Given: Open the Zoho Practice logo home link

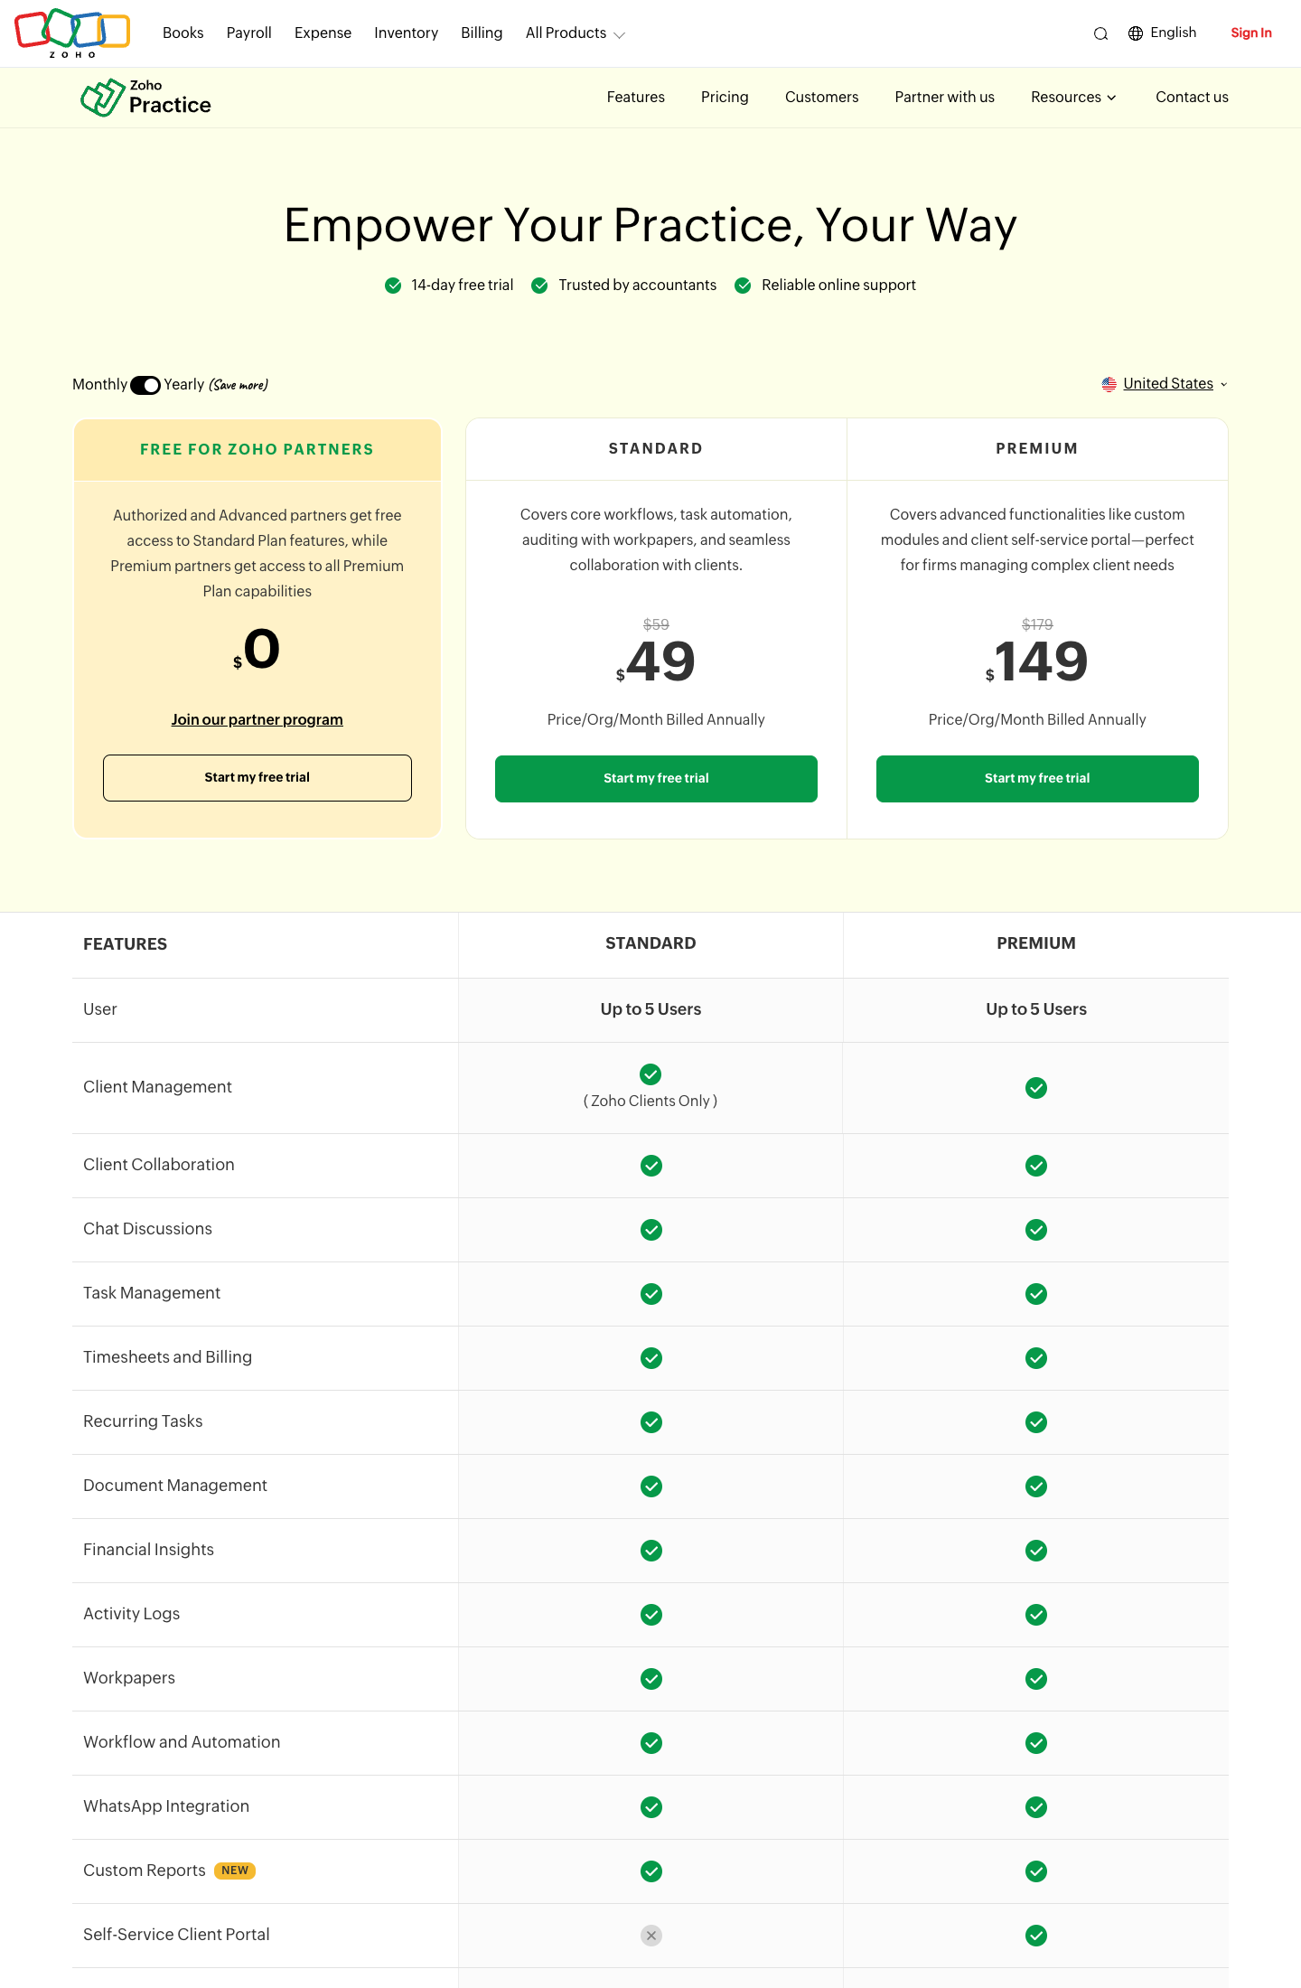Looking at the screenshot, I should pyautogui.click(x=145, y=98).
